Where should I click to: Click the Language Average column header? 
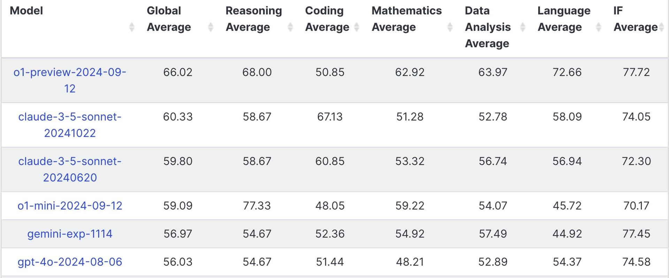coord(564,19)
